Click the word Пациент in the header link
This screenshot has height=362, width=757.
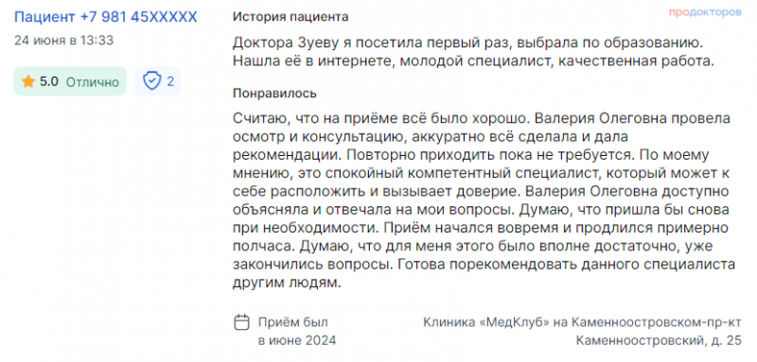[44, 17]
